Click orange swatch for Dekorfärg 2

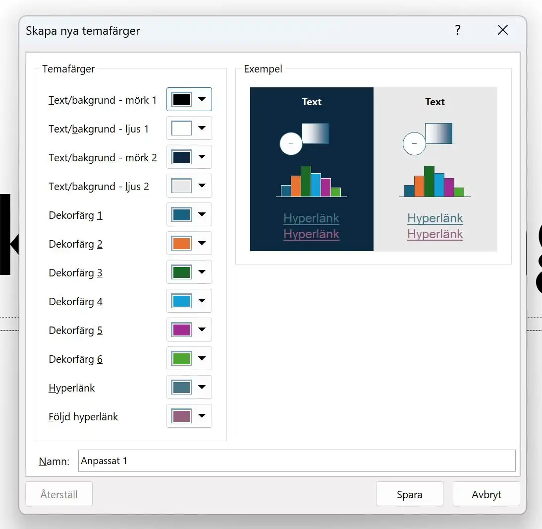(181, 243)
